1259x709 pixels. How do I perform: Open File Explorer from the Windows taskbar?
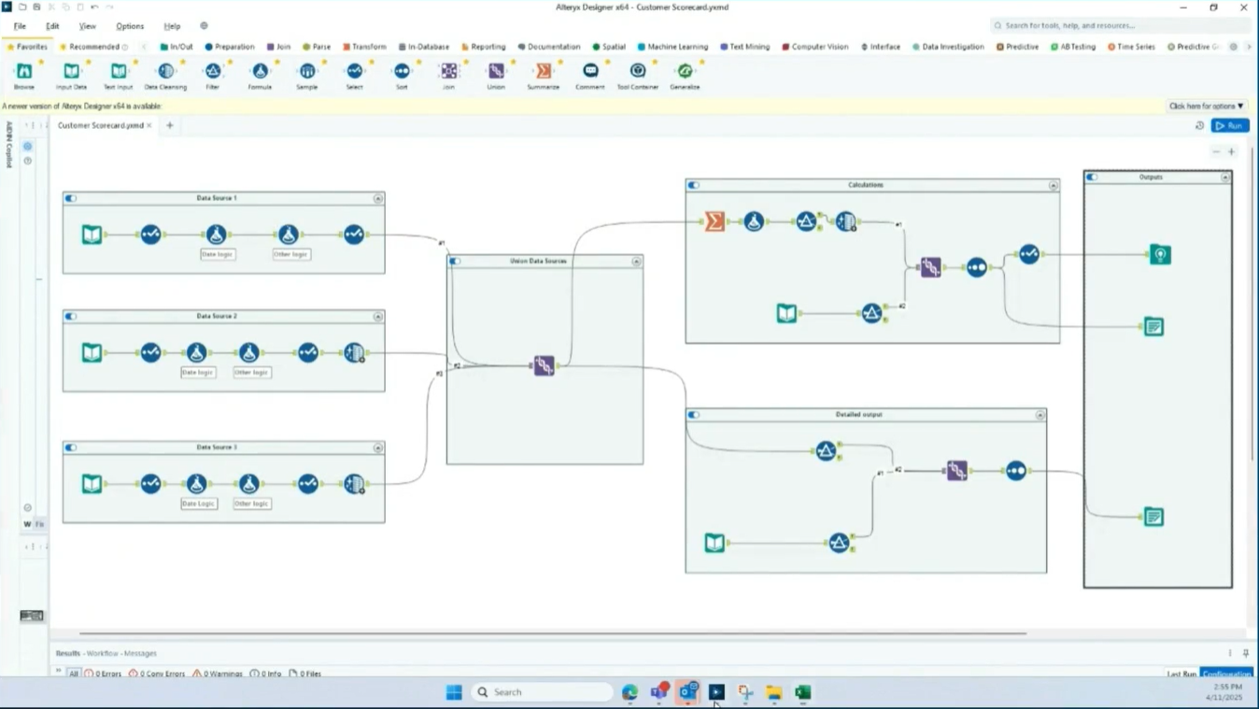pos(774,692)
